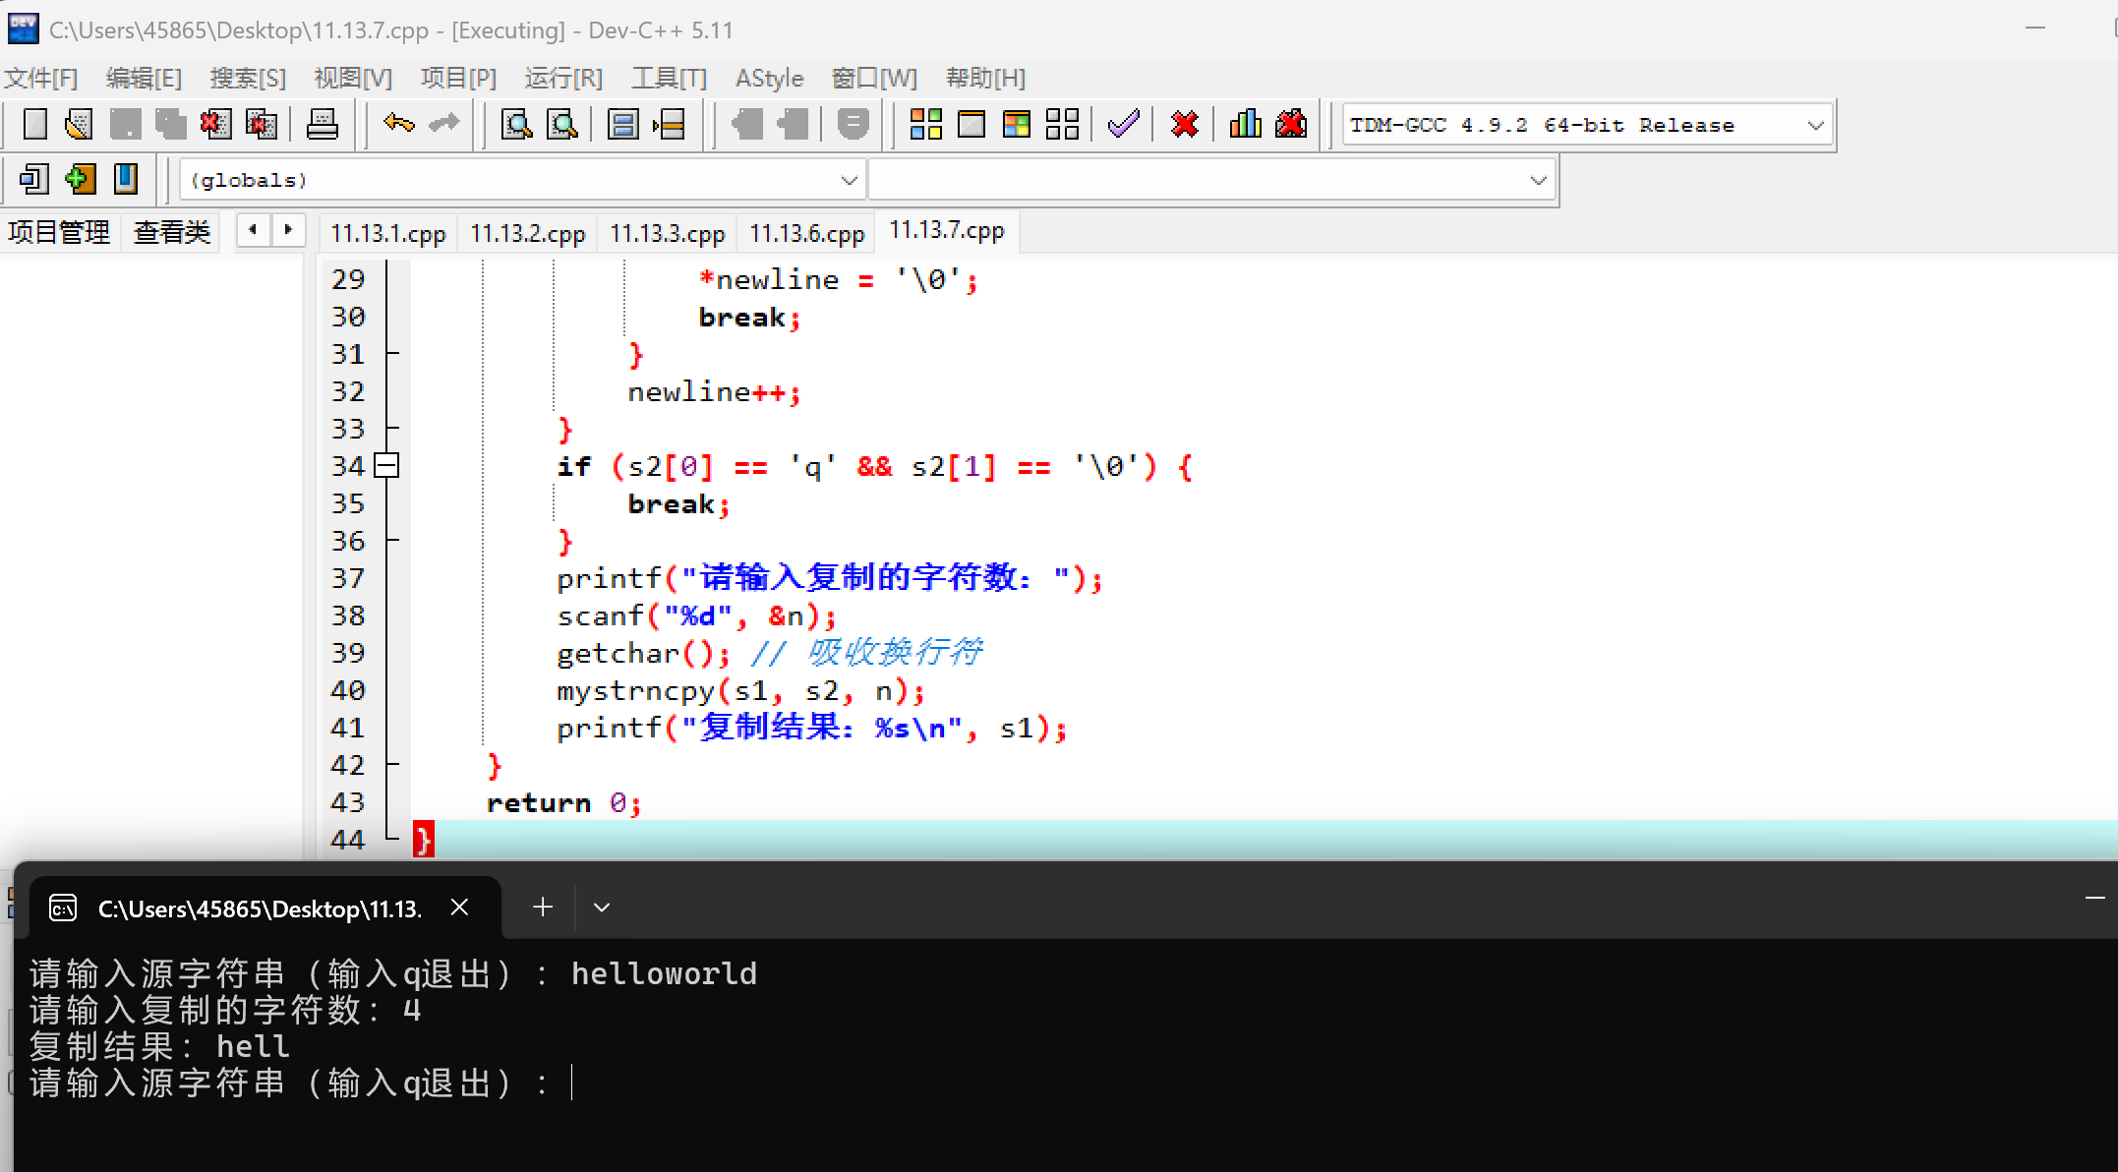Open the 运行[R] menu

pyautogui.click(x=562, y=79)
